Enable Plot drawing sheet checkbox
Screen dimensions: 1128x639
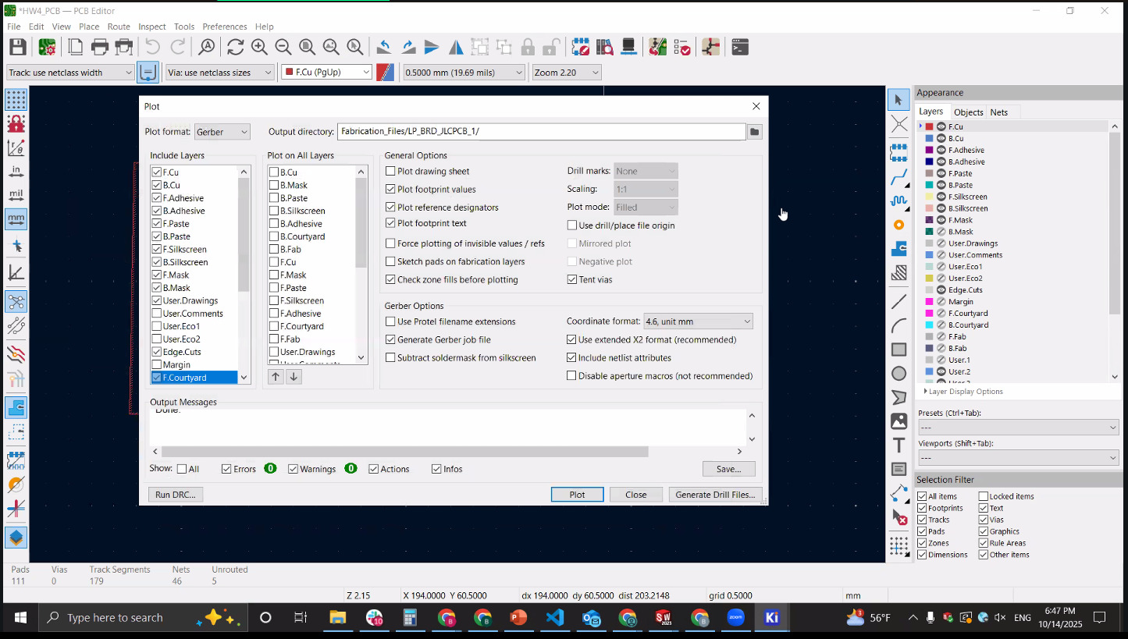coord(391,171)
